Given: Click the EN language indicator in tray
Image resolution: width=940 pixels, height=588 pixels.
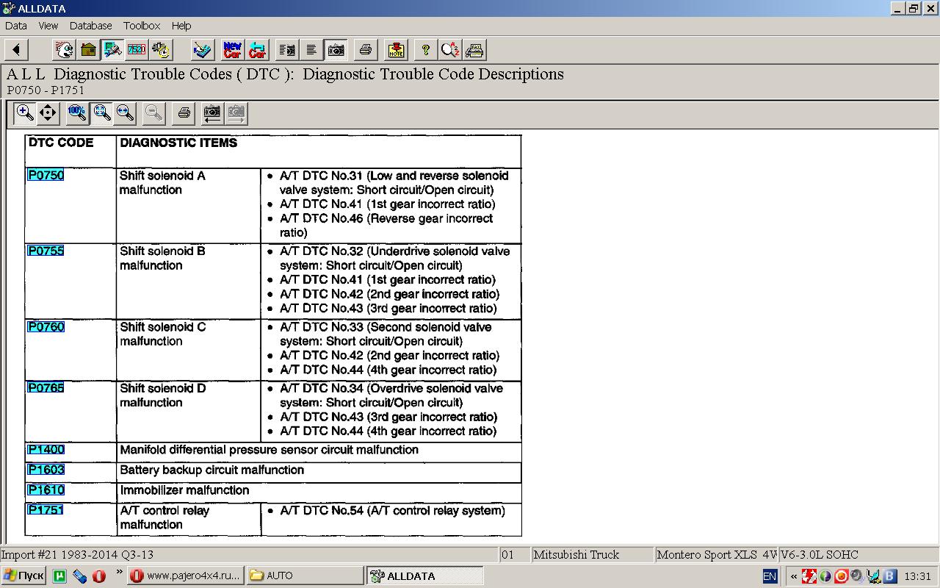Looking at the screenshot, I should point(770,576).
